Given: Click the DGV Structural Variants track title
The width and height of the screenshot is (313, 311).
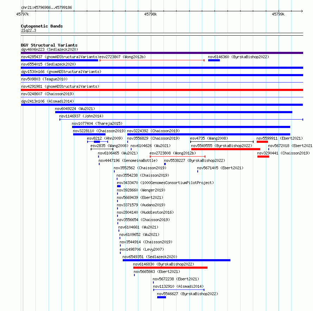Looking at the screenshot, I should [49, 45].
